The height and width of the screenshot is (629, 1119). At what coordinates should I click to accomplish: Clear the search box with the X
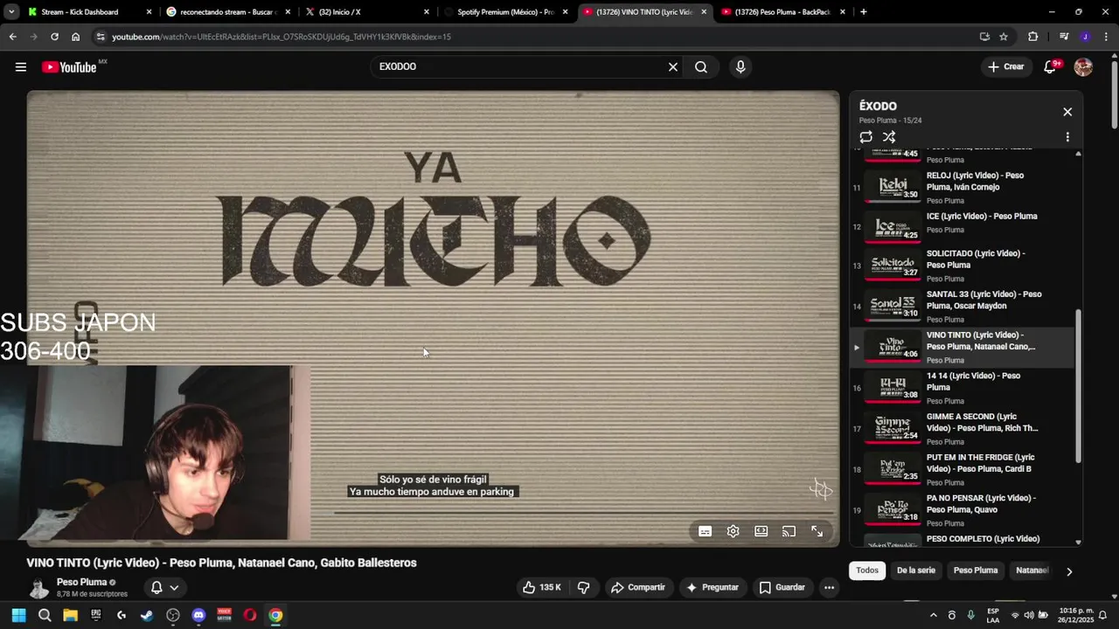(x=673, y=67)
